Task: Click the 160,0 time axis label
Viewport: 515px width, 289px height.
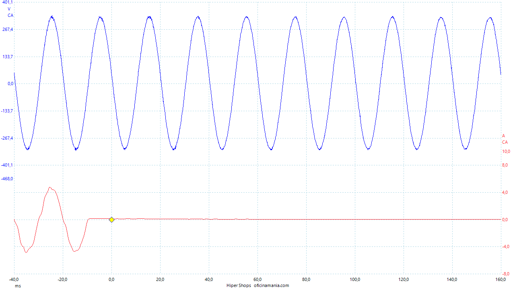Action: [501, 280]
